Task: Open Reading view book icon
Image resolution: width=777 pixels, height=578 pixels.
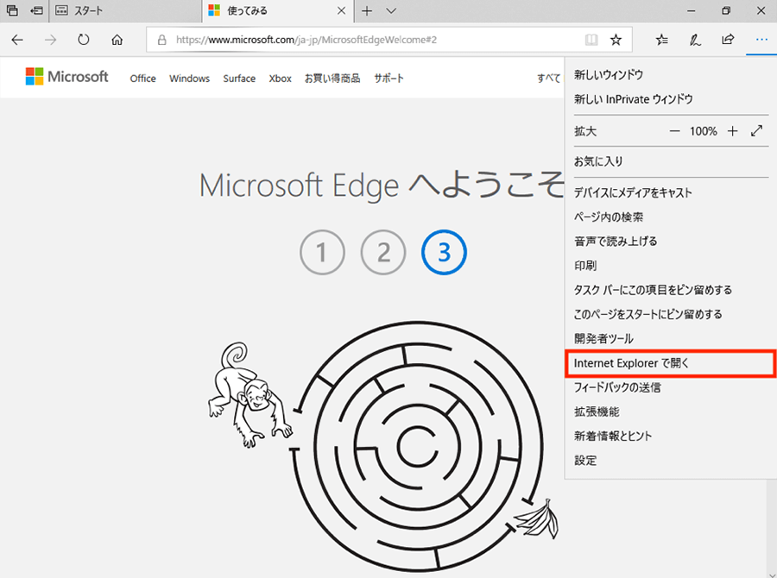Action: 591,40
